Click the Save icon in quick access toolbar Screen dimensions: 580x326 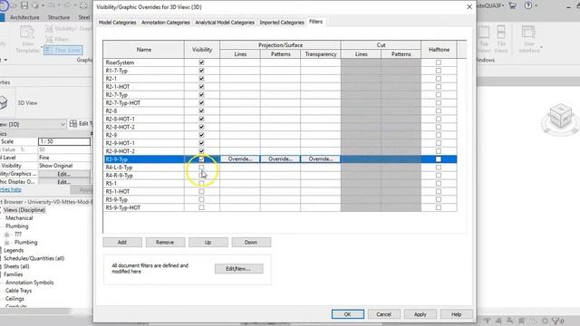[24, 5]
